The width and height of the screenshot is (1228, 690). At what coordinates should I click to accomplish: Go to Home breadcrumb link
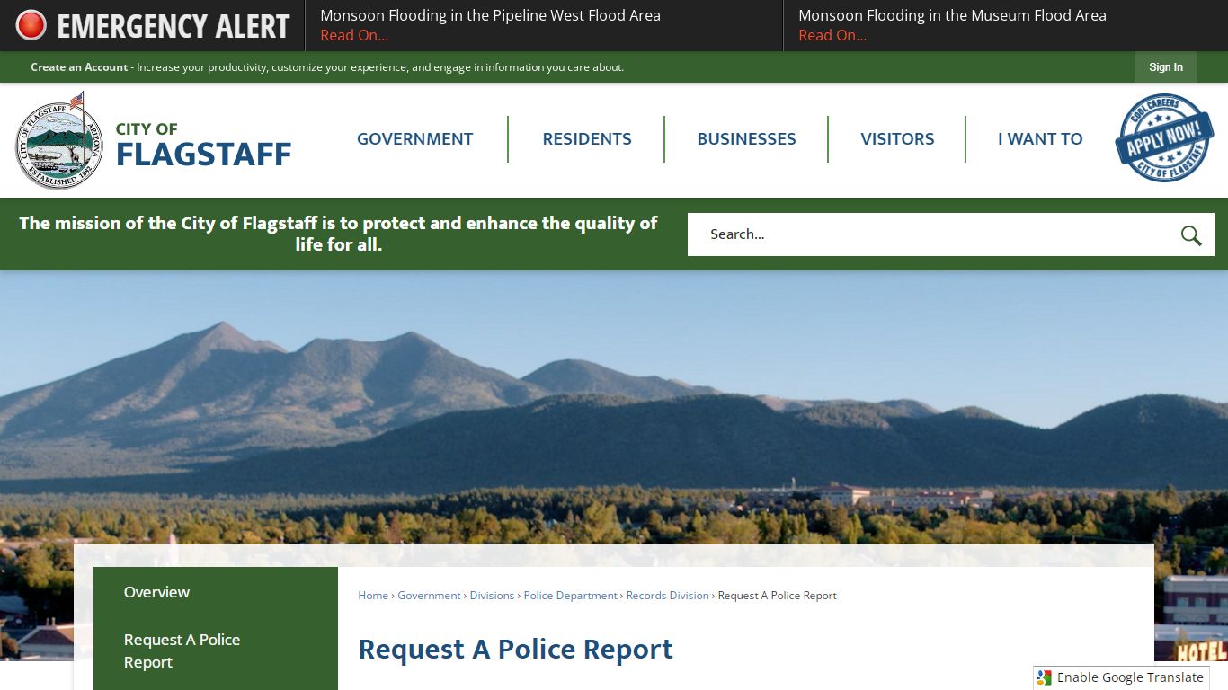[373, 596]
